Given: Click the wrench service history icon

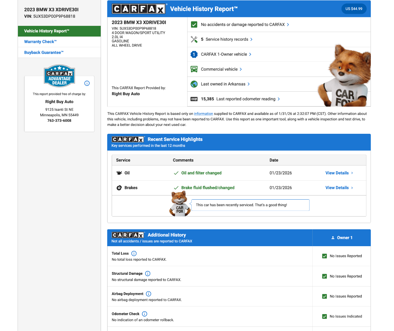Looking at the screenshot, I should coord(194,39).
